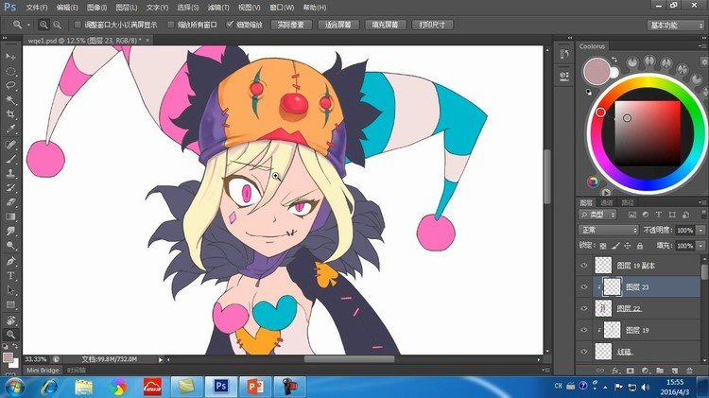Select the Zoom tool in toolbox
709x398 pixels.
click(x=10, y=335)
